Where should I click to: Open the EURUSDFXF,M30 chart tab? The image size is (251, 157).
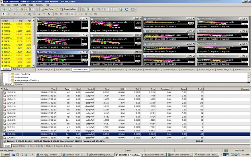click(99, 69)
